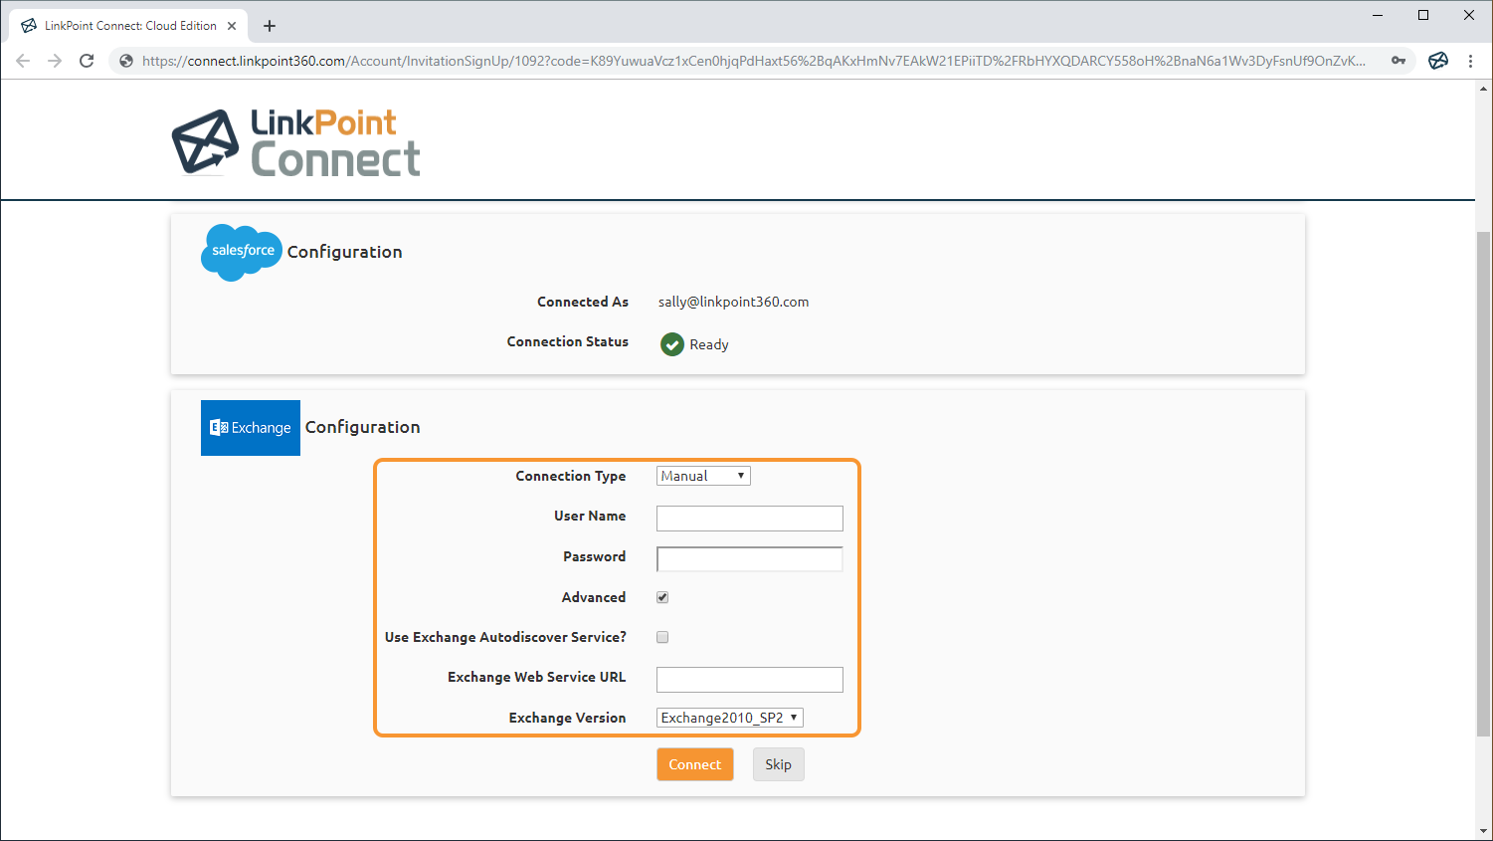Screen dimensions: 1493x841
Task: Open the saved passwords key icon
Action: pyautogui.click(x=1399, y=61)
